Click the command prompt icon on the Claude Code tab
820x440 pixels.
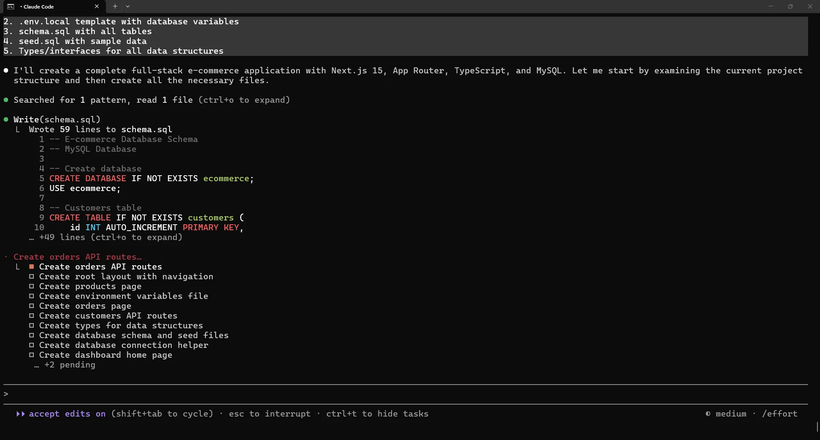(x=11, y=6)
